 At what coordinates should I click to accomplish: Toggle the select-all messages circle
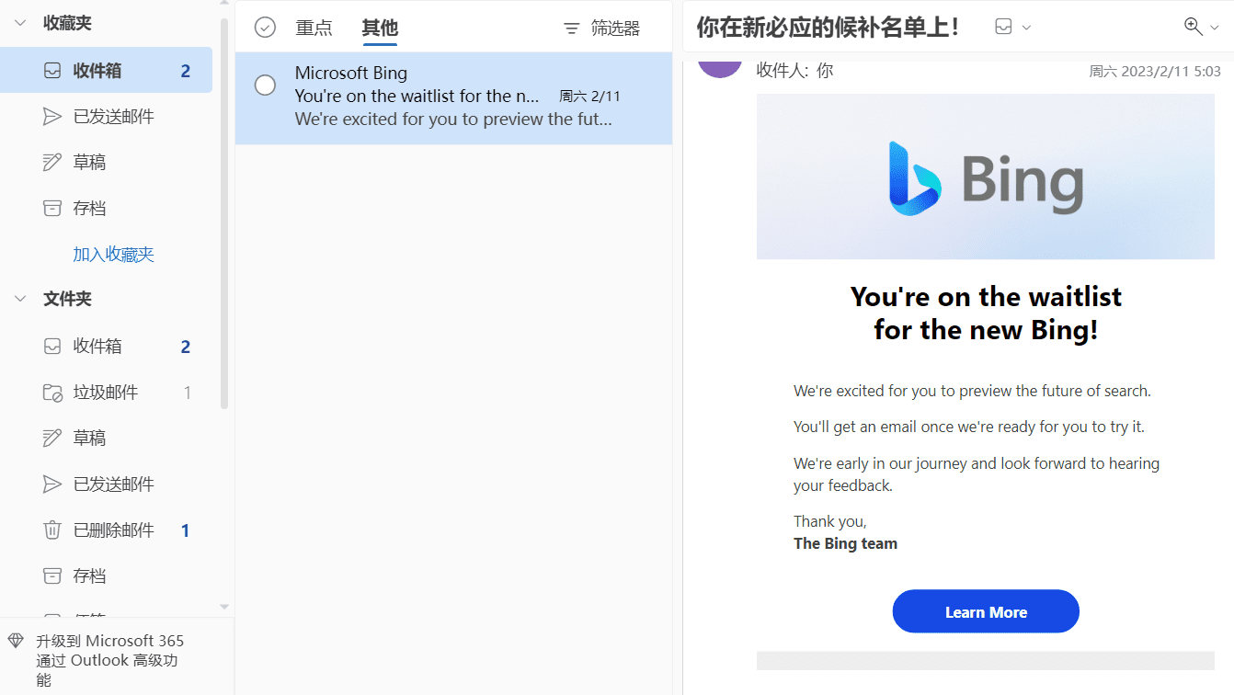click(x=265, y=28)
